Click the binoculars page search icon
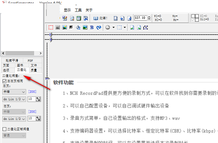Screen dimensions: 218x143 [x=86, y=18]
